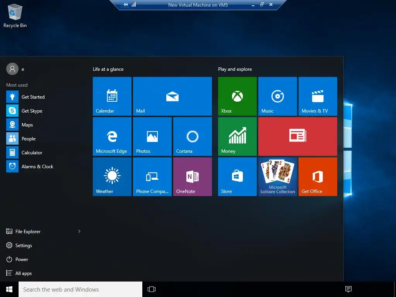This screenshot has width=396, height=297.
Task: Open the Movies & TV tile
Action: 318,96
